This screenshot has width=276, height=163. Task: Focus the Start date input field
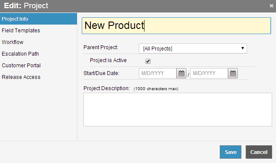(x=158, y=73)
